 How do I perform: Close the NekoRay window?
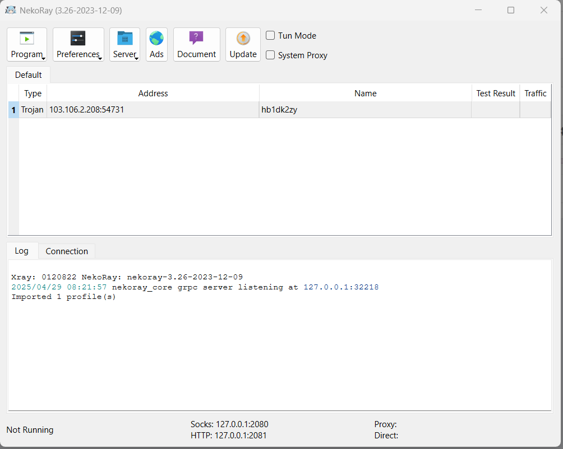(x=544, y=10)
